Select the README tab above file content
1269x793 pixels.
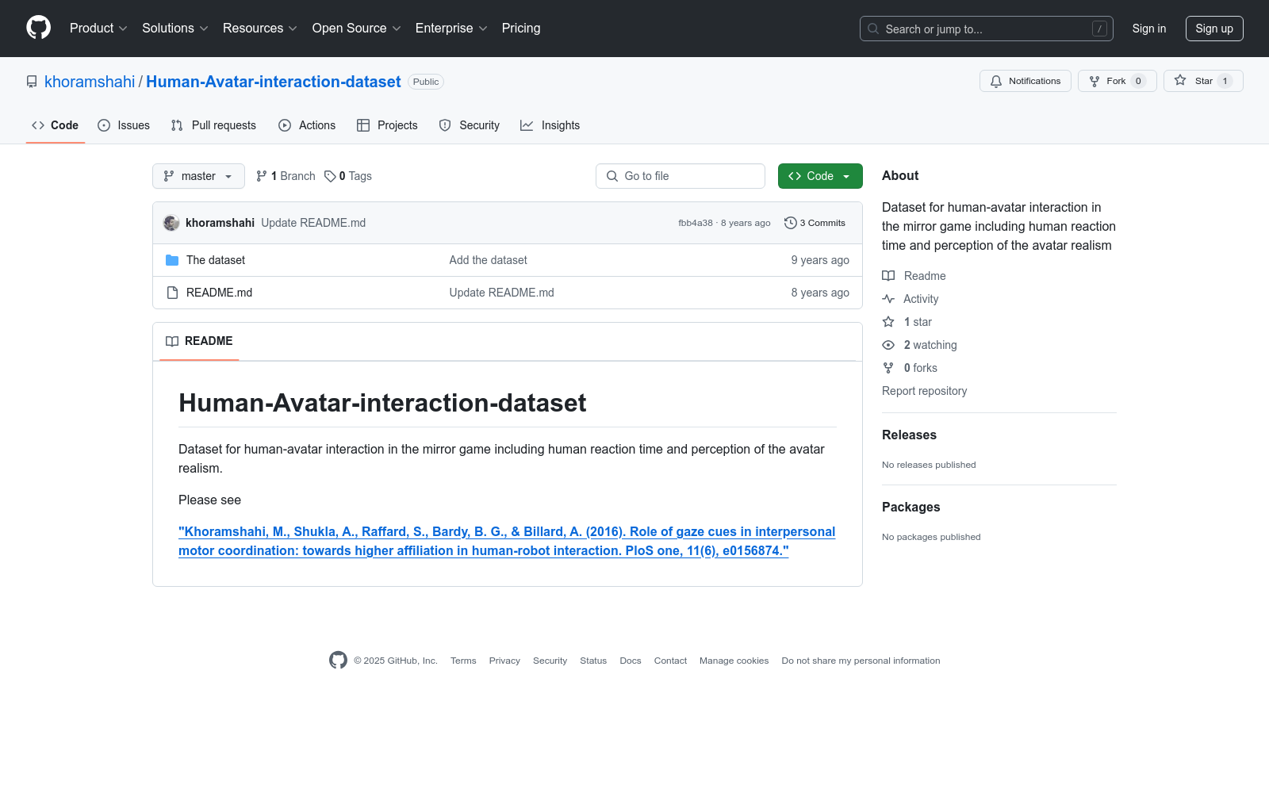click(199, 341)
